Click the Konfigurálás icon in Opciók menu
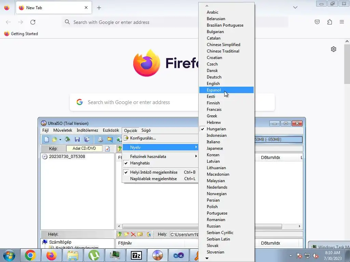The image size is (350, 262). coord(126,138)
